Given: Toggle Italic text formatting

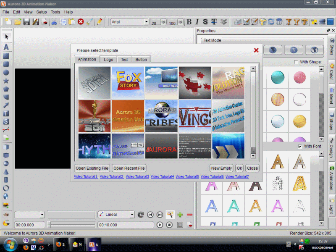Looking at the screenshot, I should pyautogui.click(x=197, y=22).
